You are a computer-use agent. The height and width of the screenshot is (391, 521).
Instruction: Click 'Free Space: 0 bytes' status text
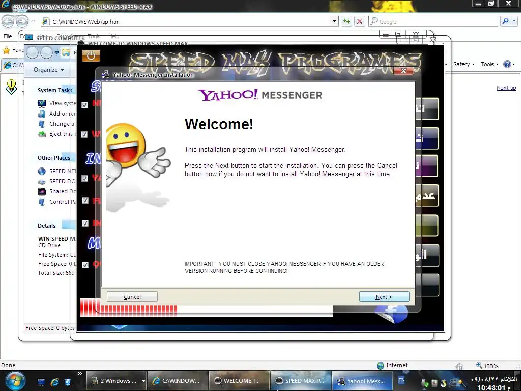click(x=50, y=328)
